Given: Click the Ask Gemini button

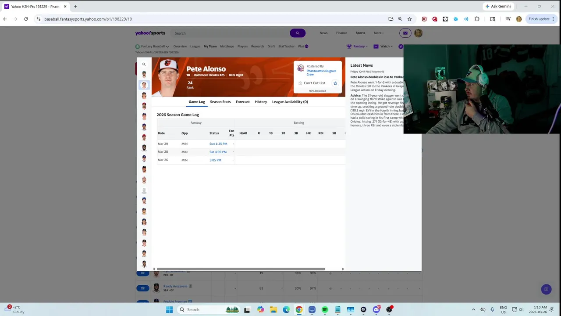Looking at the screenshot, I should point(498,7).
